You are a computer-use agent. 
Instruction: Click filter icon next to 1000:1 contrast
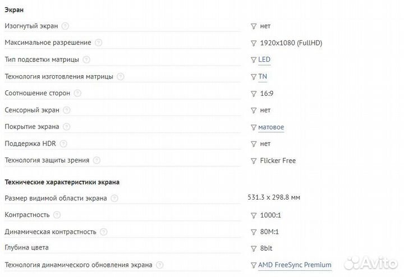coord(254,215)
